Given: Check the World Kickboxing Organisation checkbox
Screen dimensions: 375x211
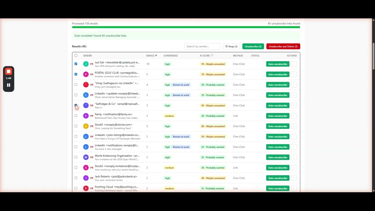Looking at the screenshot, I should [x=76, y=157].
